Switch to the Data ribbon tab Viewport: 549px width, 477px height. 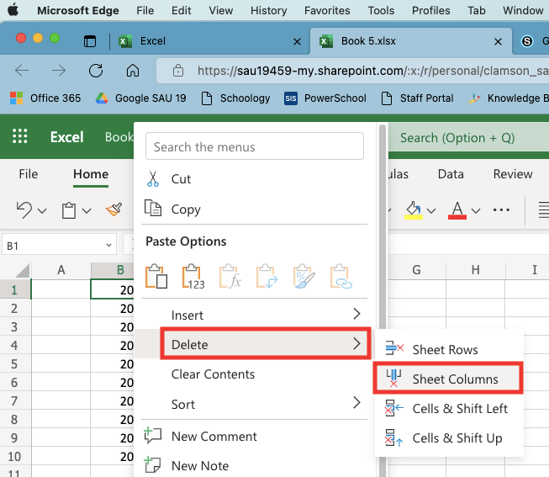tap(451, 174)
